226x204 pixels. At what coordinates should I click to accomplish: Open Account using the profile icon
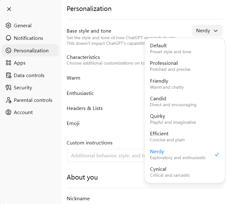click(x=8, y=112)
